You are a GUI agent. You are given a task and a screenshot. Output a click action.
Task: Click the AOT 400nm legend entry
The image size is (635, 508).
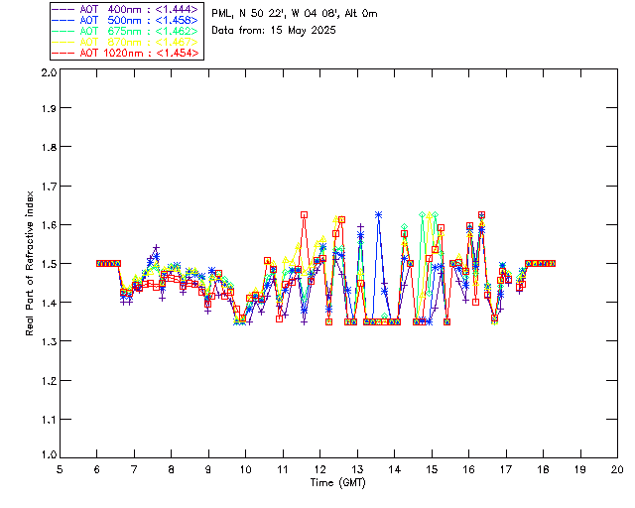(125, 9)
